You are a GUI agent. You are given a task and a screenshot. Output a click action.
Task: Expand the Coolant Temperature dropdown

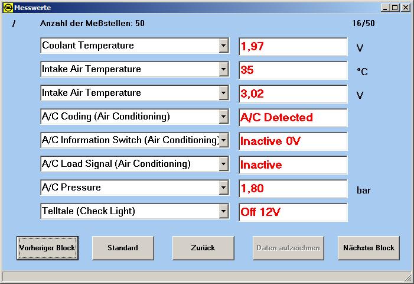[x=223, y=46]
